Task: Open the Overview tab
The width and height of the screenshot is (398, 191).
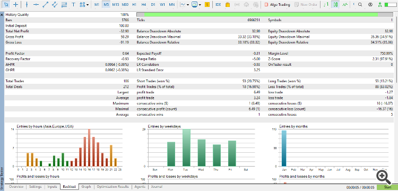Action: (16, 187)
